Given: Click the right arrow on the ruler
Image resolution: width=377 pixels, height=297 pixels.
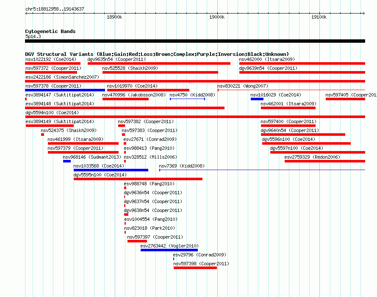Looking at the screenshot, I should (x=363, y=13).
